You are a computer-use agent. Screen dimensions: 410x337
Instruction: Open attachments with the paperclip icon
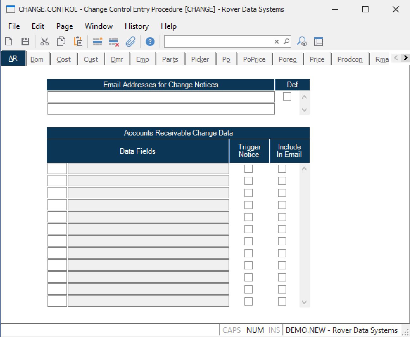pyautogui.click(x=130, y=42)
